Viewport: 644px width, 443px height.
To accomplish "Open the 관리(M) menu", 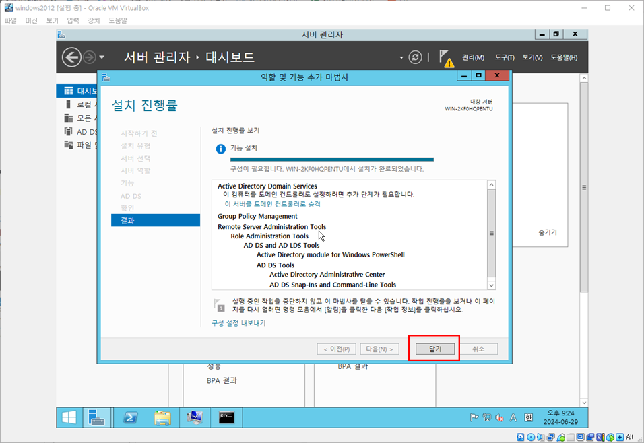I will (473, 57).
